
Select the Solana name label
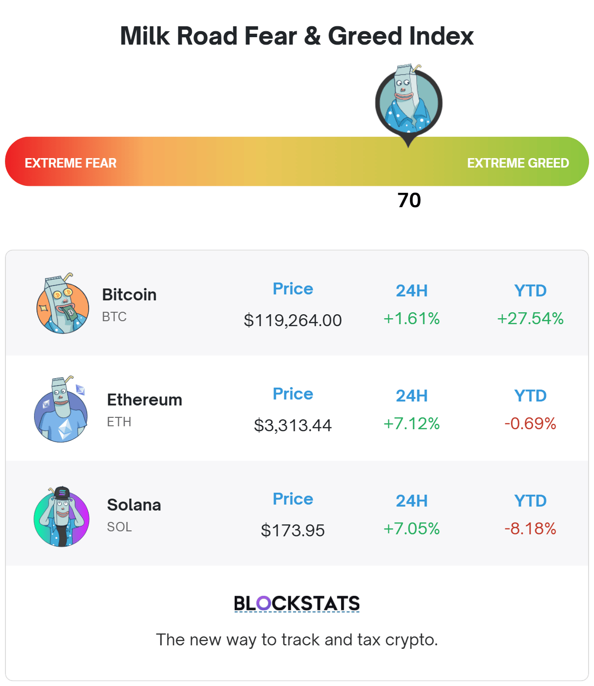click(x=134, y=505)
